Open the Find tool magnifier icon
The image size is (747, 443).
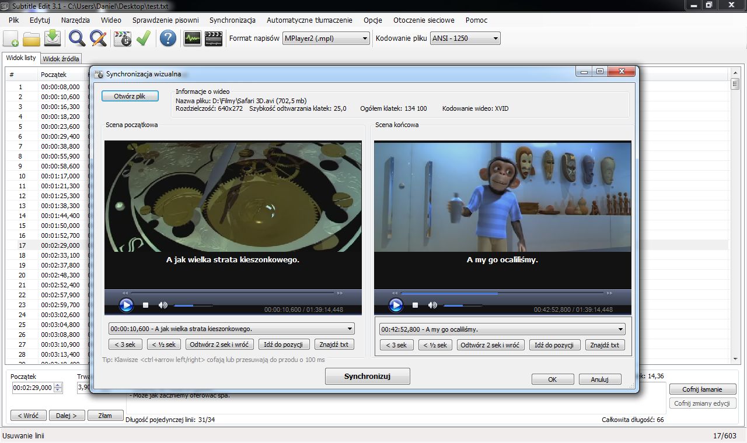[77, 38]
